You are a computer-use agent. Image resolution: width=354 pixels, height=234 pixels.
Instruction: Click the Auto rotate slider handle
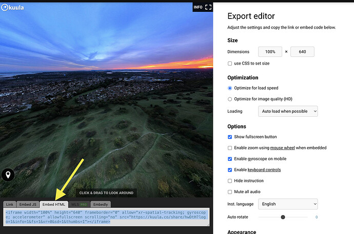pyautogui.click(x=283, y=217)
